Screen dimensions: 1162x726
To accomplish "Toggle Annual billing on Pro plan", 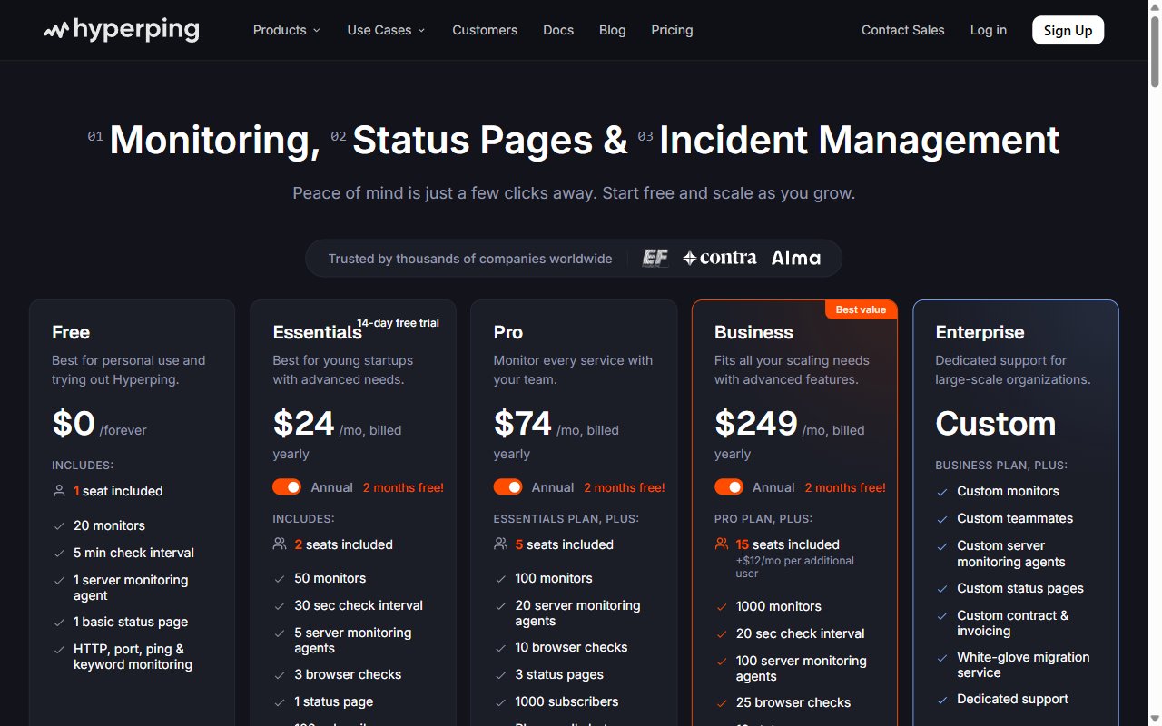I will click(x=507, y=487).
